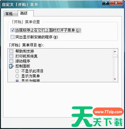The height and width of the screenshot is (129, 125).
Task: Click the 「开始」菜单项目(M) label
Action: [x=26, y=45]
